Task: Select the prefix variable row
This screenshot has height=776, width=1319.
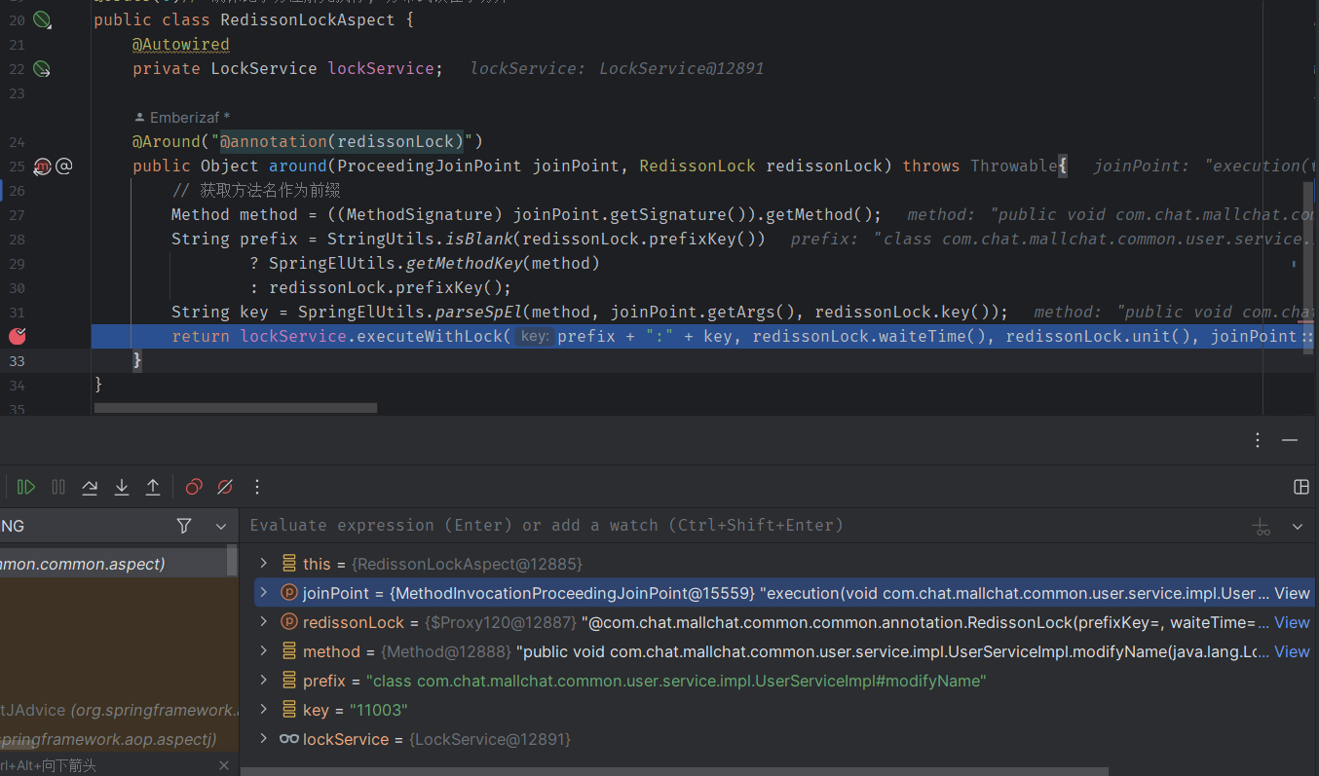Action: click(x=779, y=681)
